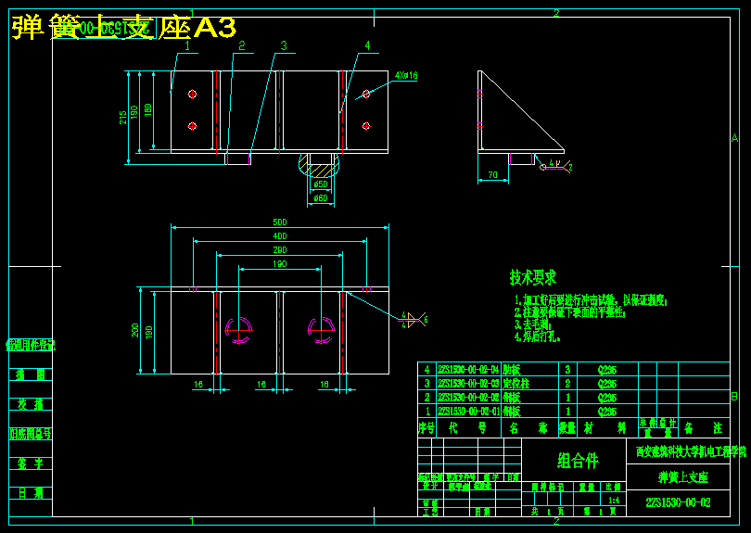Click the 旧底图总号 label in left margin
Viewport: 751px width, 533px height.
pos(31,434)
